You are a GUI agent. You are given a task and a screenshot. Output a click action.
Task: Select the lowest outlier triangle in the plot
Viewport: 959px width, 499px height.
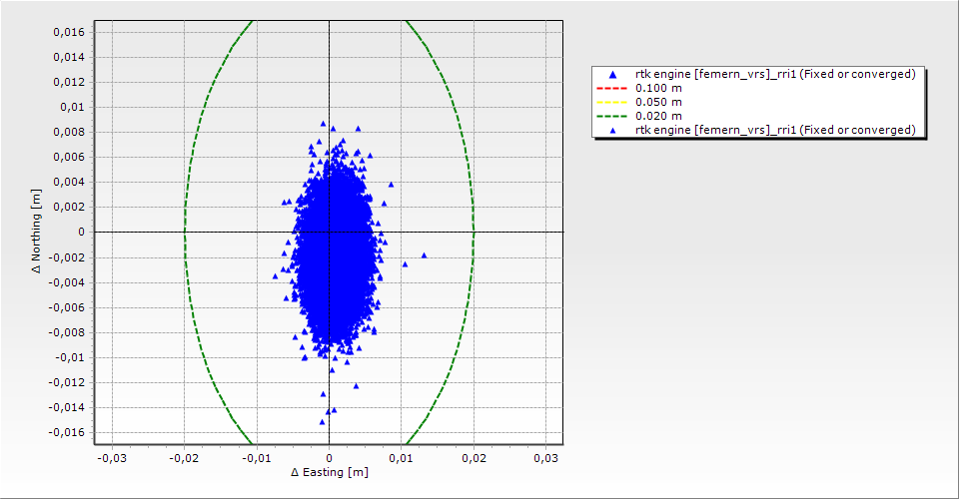click(x=323, y=422)
